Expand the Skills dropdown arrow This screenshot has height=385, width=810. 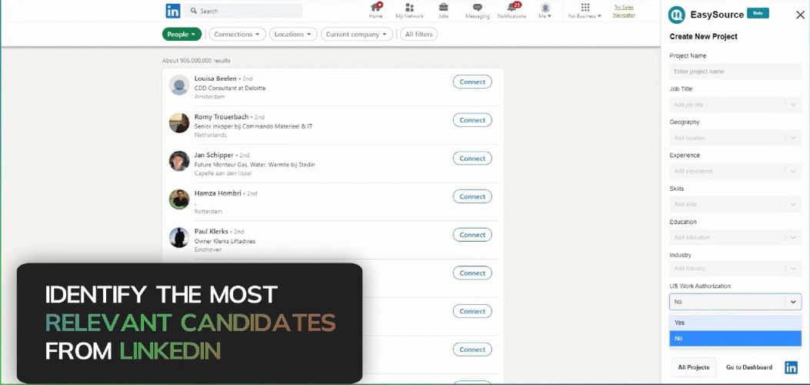click(793, 204)
